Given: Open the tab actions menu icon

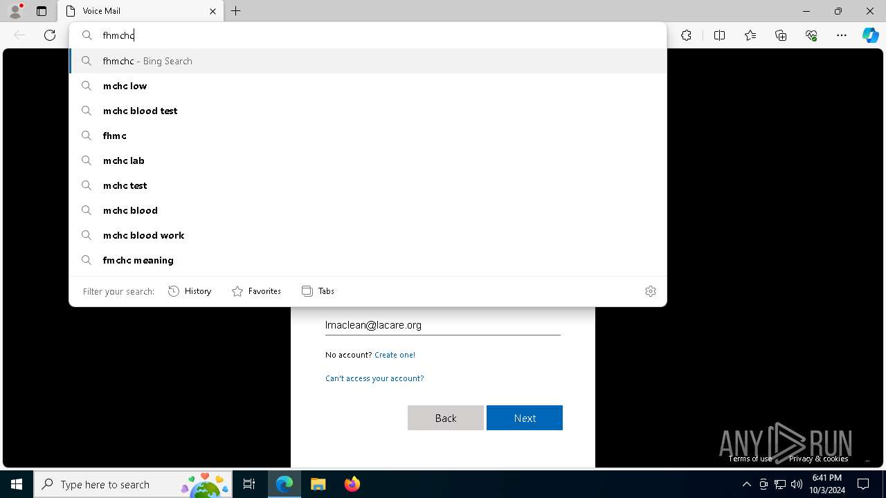Looking at the screenshot, I should coord(42,11).
